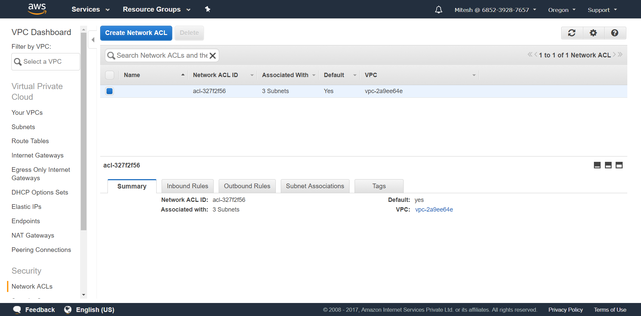641x316 pixels.
Task: Sort by the Default column
Action: [340, 75]
